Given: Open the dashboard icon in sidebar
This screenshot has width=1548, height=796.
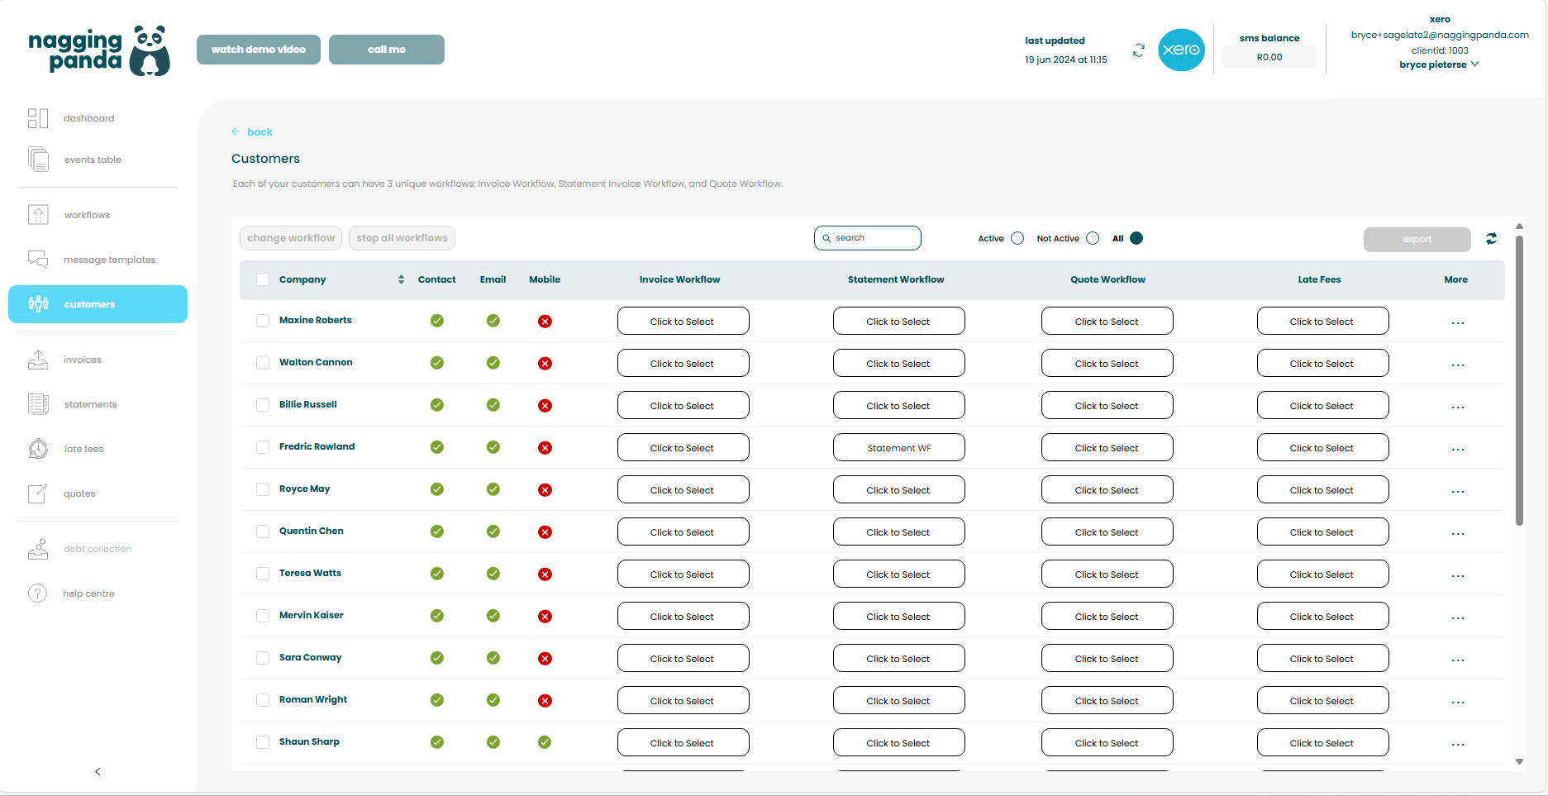Looking at the screenshot, I should click(x=38, y=118).
